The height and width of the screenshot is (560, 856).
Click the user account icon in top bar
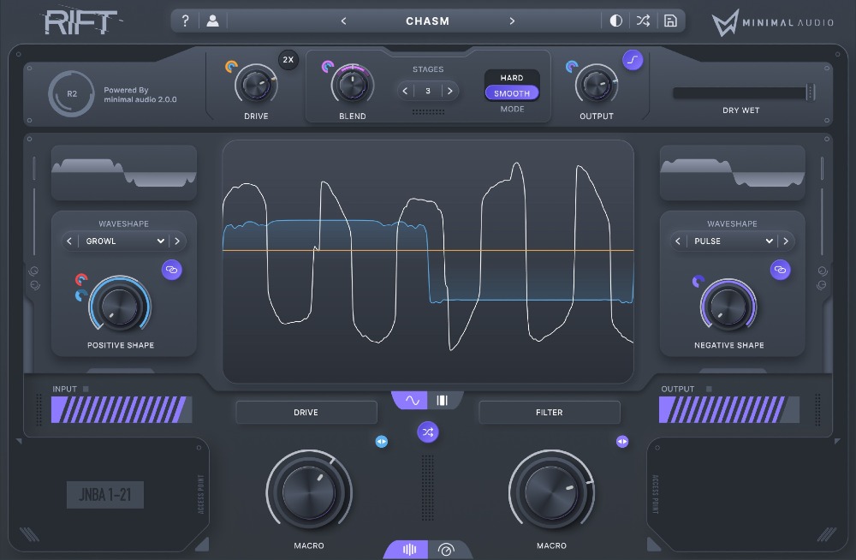click(211, 20)
